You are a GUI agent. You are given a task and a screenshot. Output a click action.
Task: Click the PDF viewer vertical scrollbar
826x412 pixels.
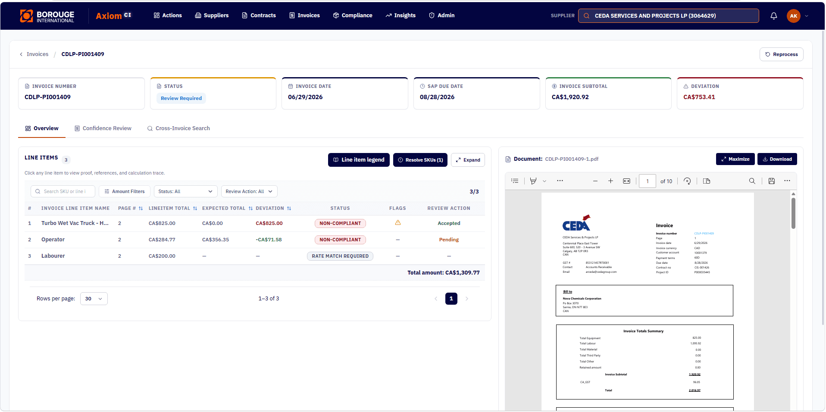793,213
